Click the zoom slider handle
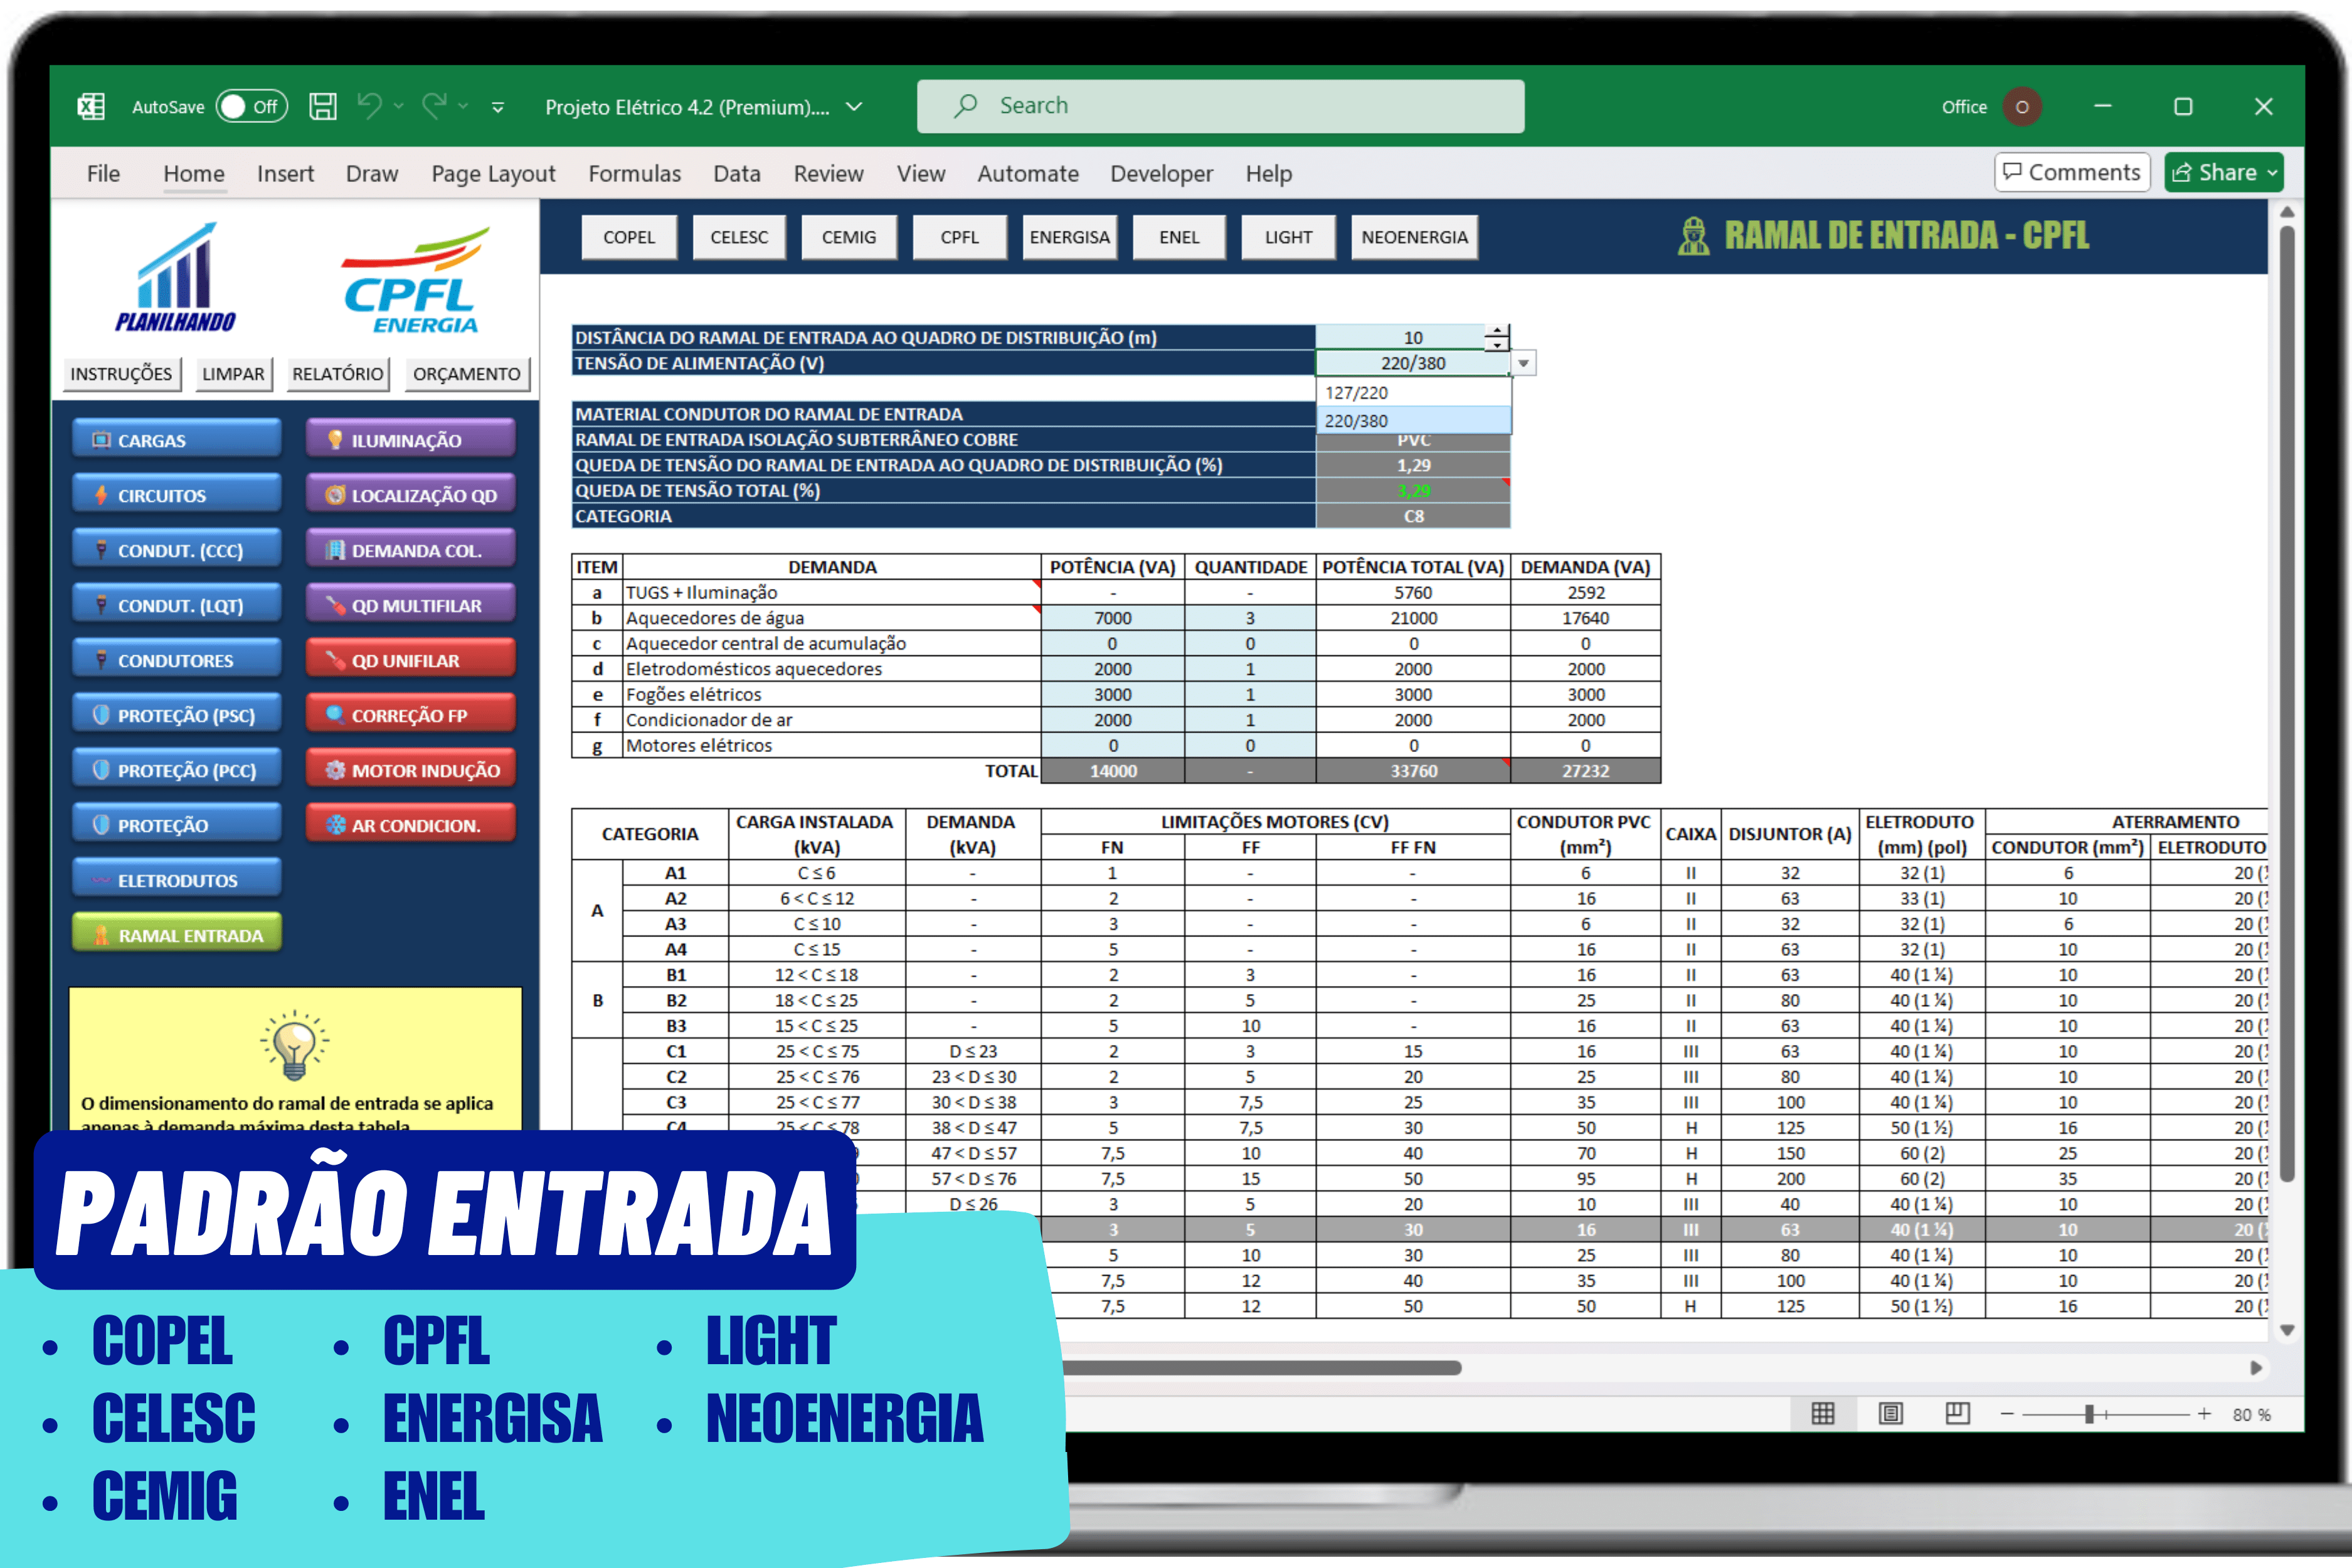Viewport: 2352px width, 1568px height. [x=2089, y=1414]
